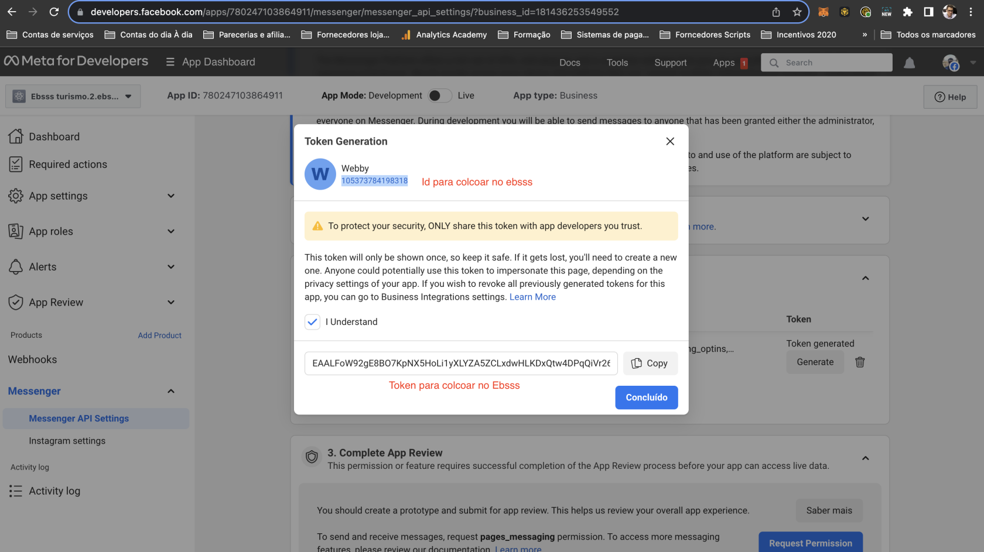Reload the page
The image size is (984, 552).
pyautogui.click(x=54, y=12)
